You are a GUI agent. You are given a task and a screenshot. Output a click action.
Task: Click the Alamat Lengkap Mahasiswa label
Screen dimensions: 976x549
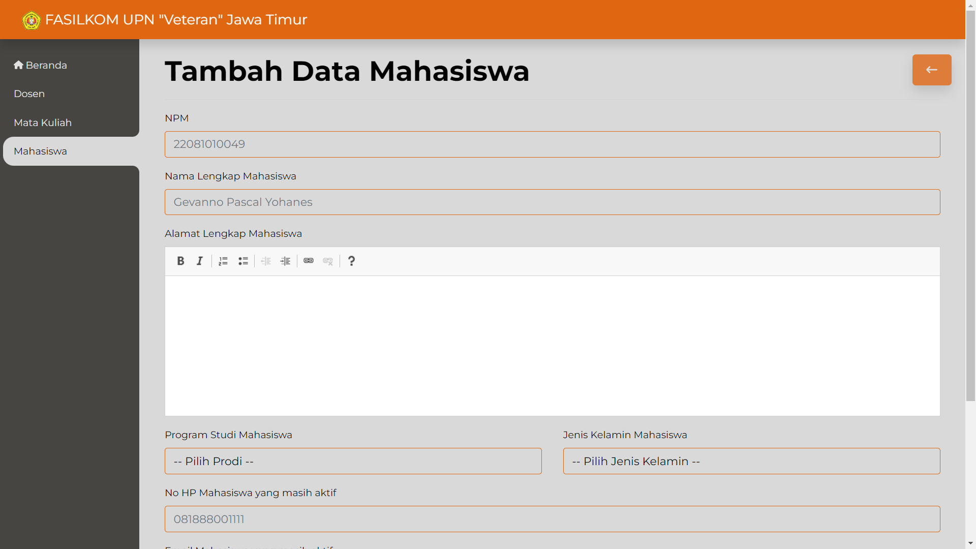[x=233, y=233]
